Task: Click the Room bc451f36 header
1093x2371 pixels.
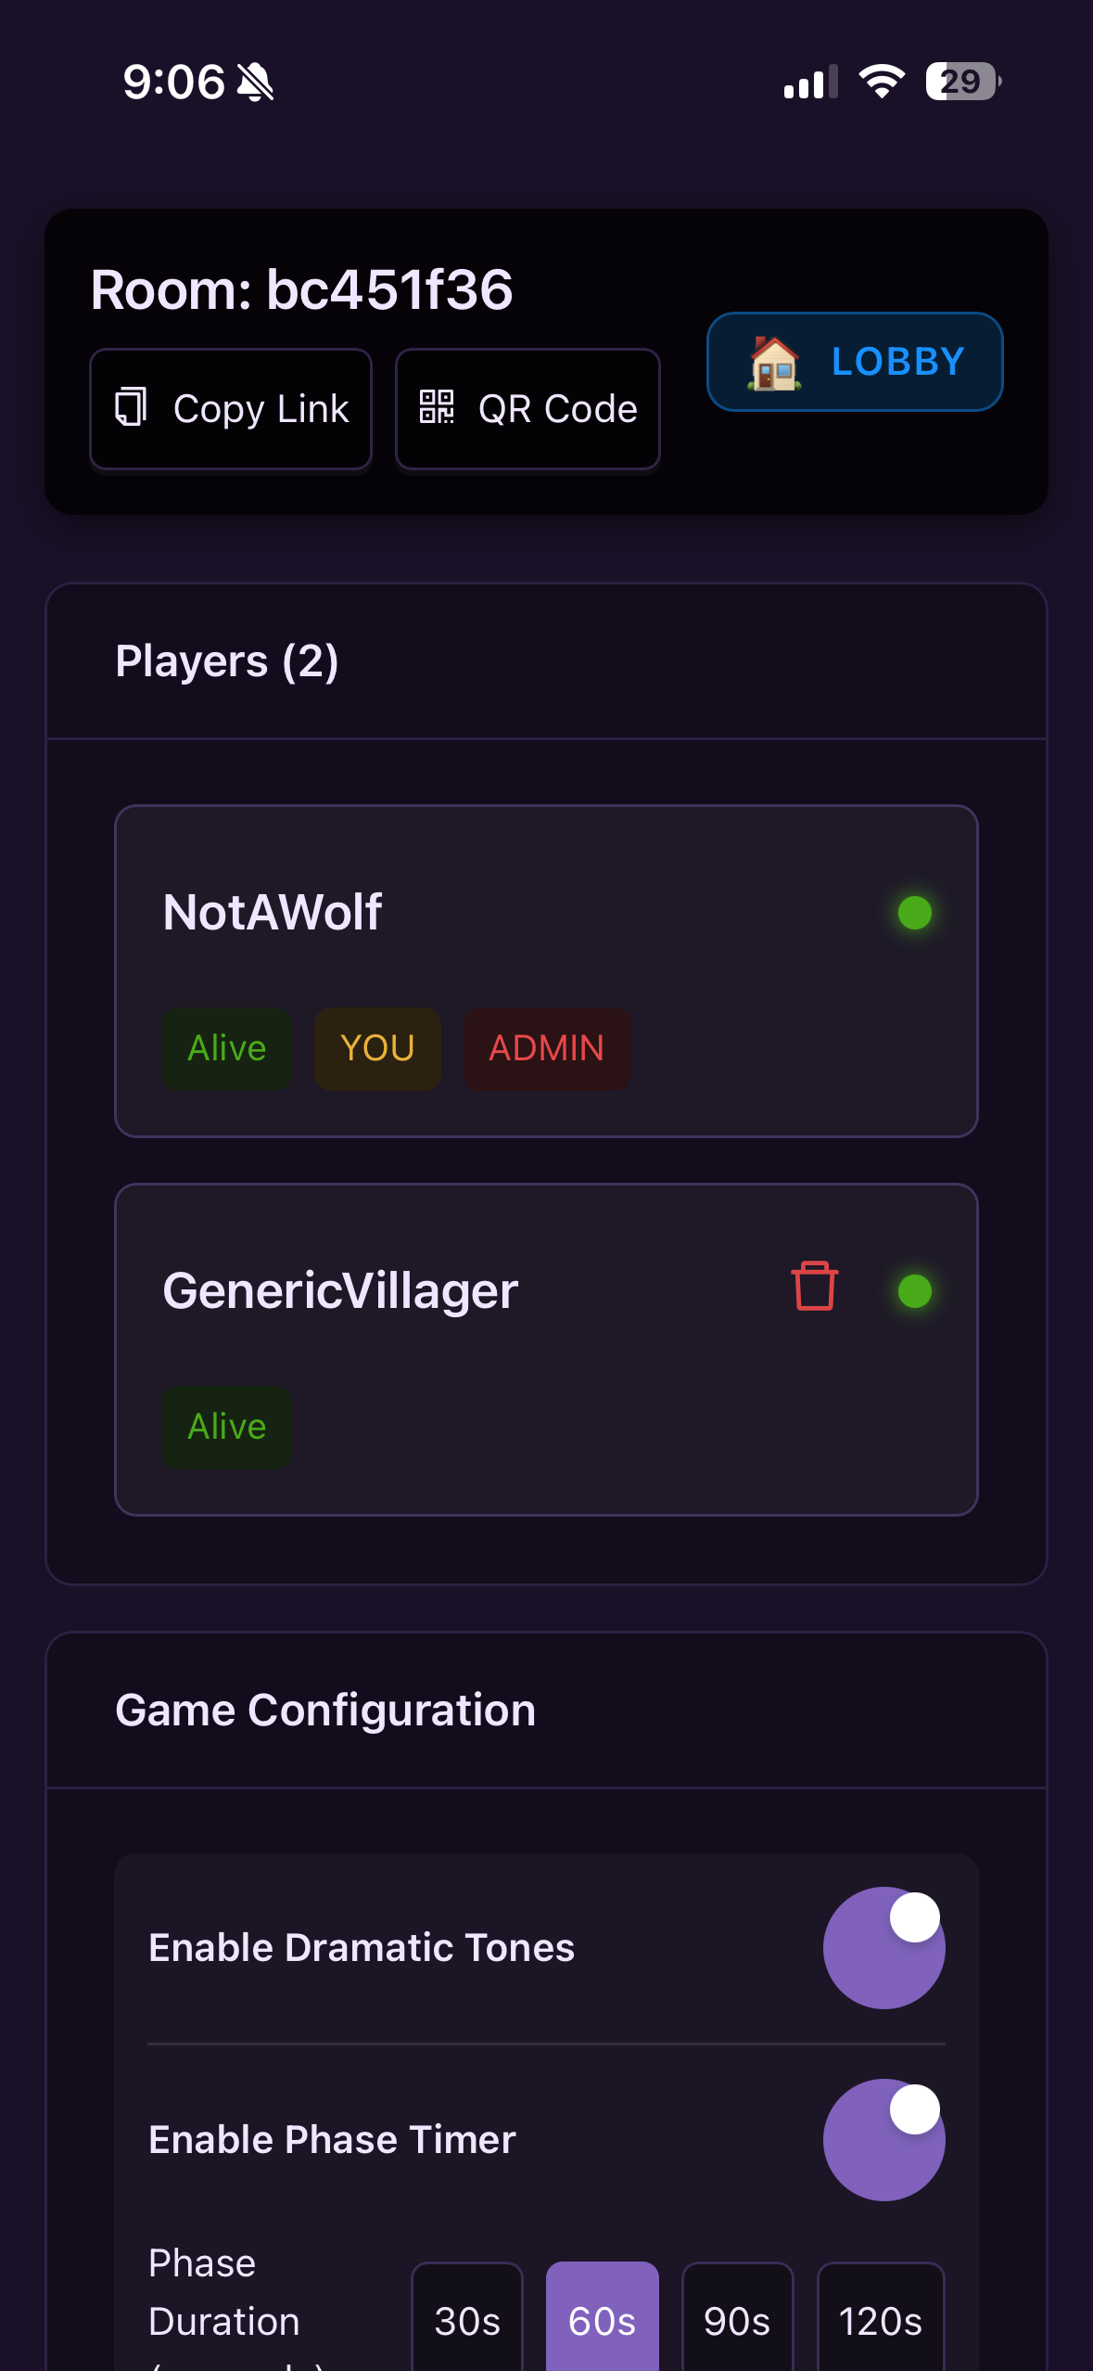Action: pyautogui.click(x=301, y=288)
